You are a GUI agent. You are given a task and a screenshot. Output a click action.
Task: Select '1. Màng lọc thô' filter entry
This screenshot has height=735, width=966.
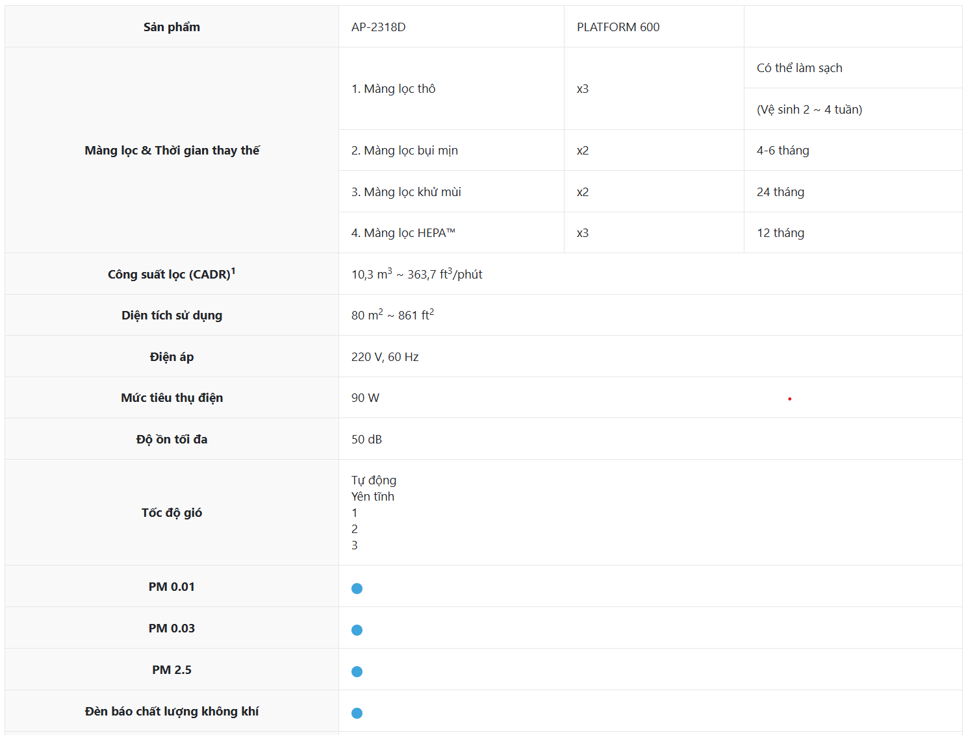tap(393, 89)
